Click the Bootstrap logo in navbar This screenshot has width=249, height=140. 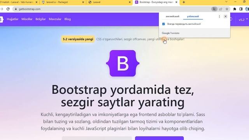click(2, 19)
